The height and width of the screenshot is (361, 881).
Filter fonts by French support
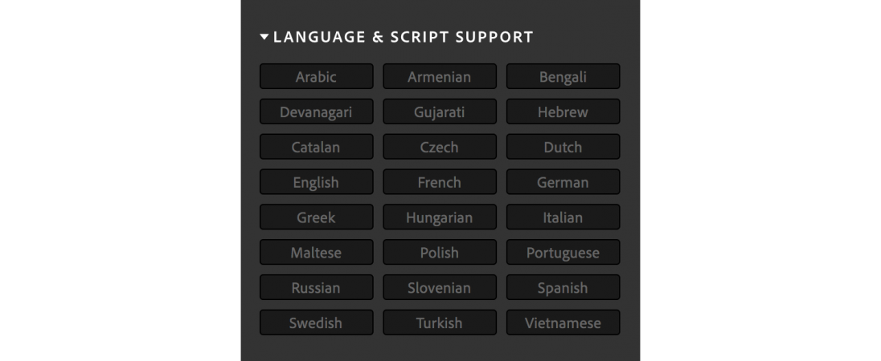pos(439,183)
